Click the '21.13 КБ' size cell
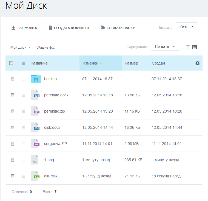The height and width of the screenshot is (201, 208). (132, 176)
